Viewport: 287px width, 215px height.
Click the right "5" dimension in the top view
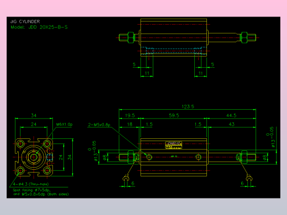(x=212, y=64)
